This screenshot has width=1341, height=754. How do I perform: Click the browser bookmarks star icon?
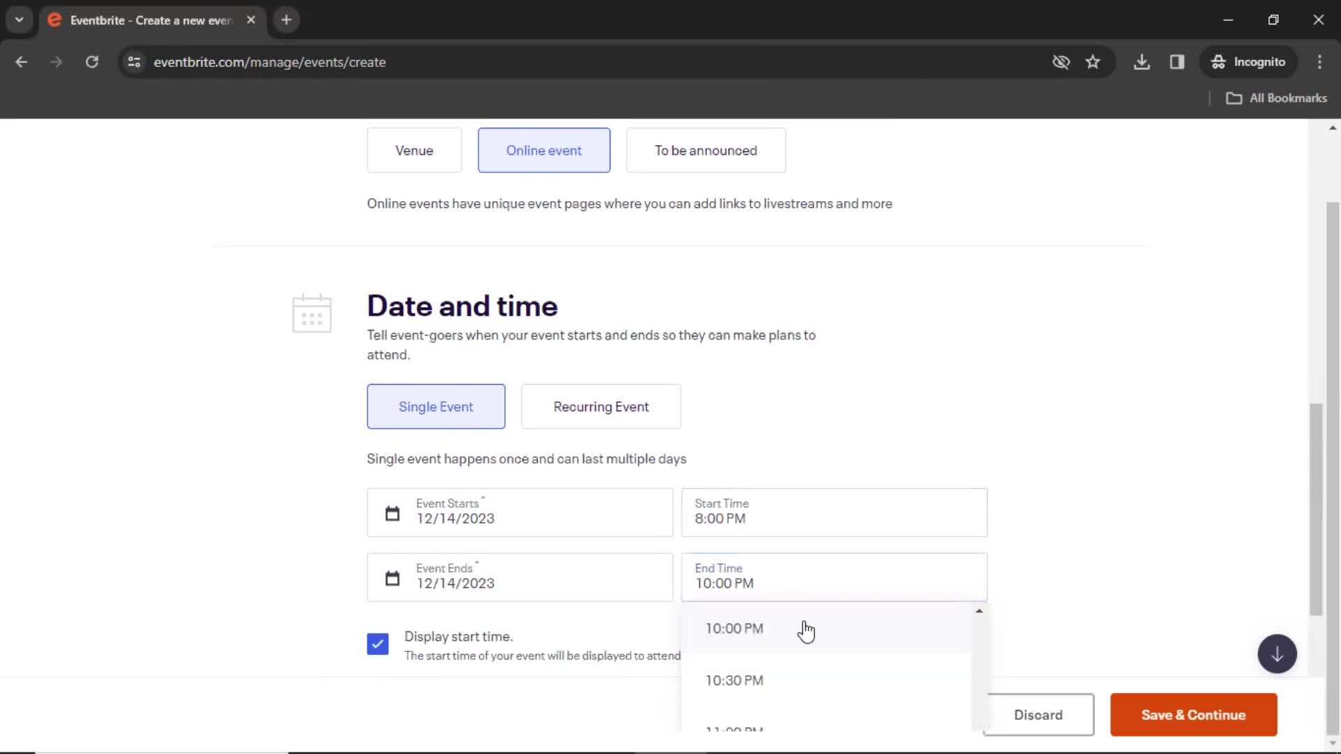[x=1092, y=61]
